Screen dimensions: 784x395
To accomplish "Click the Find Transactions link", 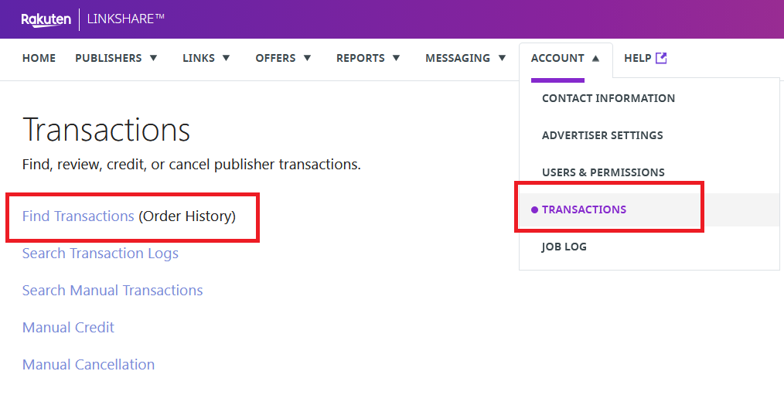I will click(x=78, y=216).
